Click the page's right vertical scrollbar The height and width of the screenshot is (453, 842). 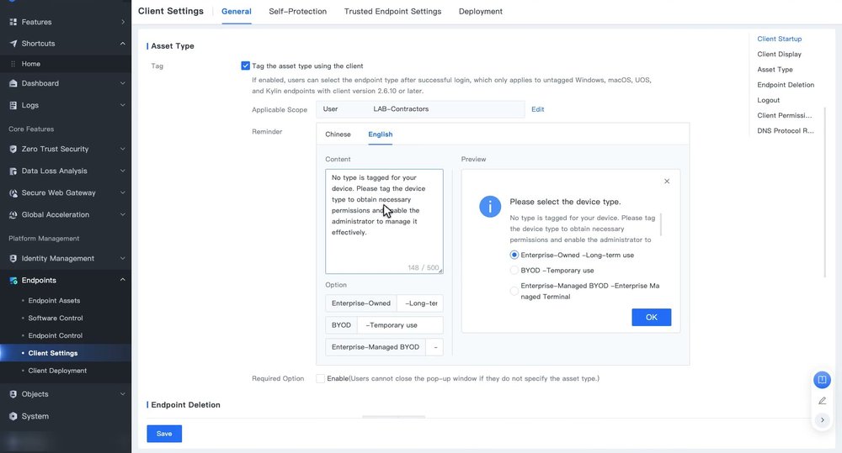825,192
